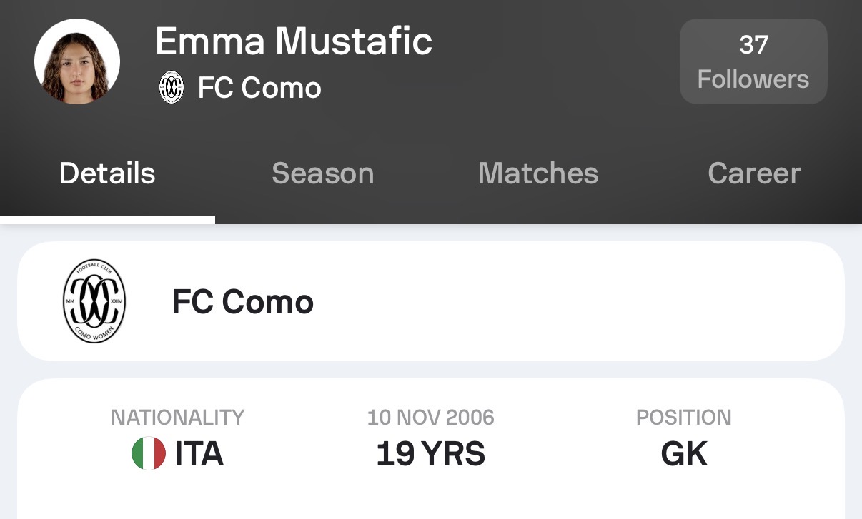Click the white underline indicator beneath Details
The image size is (862, 519).
pos(107,220)
